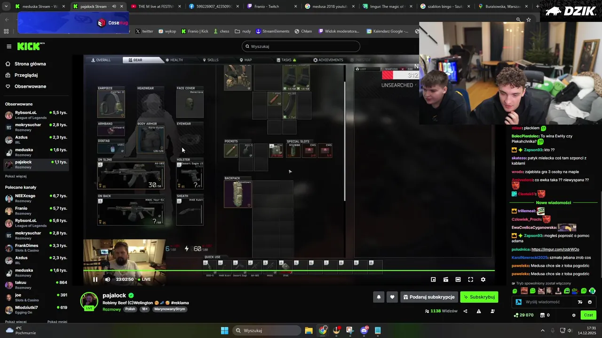Viewport: 602px width, 338px height.
Task: Open the emoji picker in the chat box
Action: pyautogui.click(x=590, y=302)
